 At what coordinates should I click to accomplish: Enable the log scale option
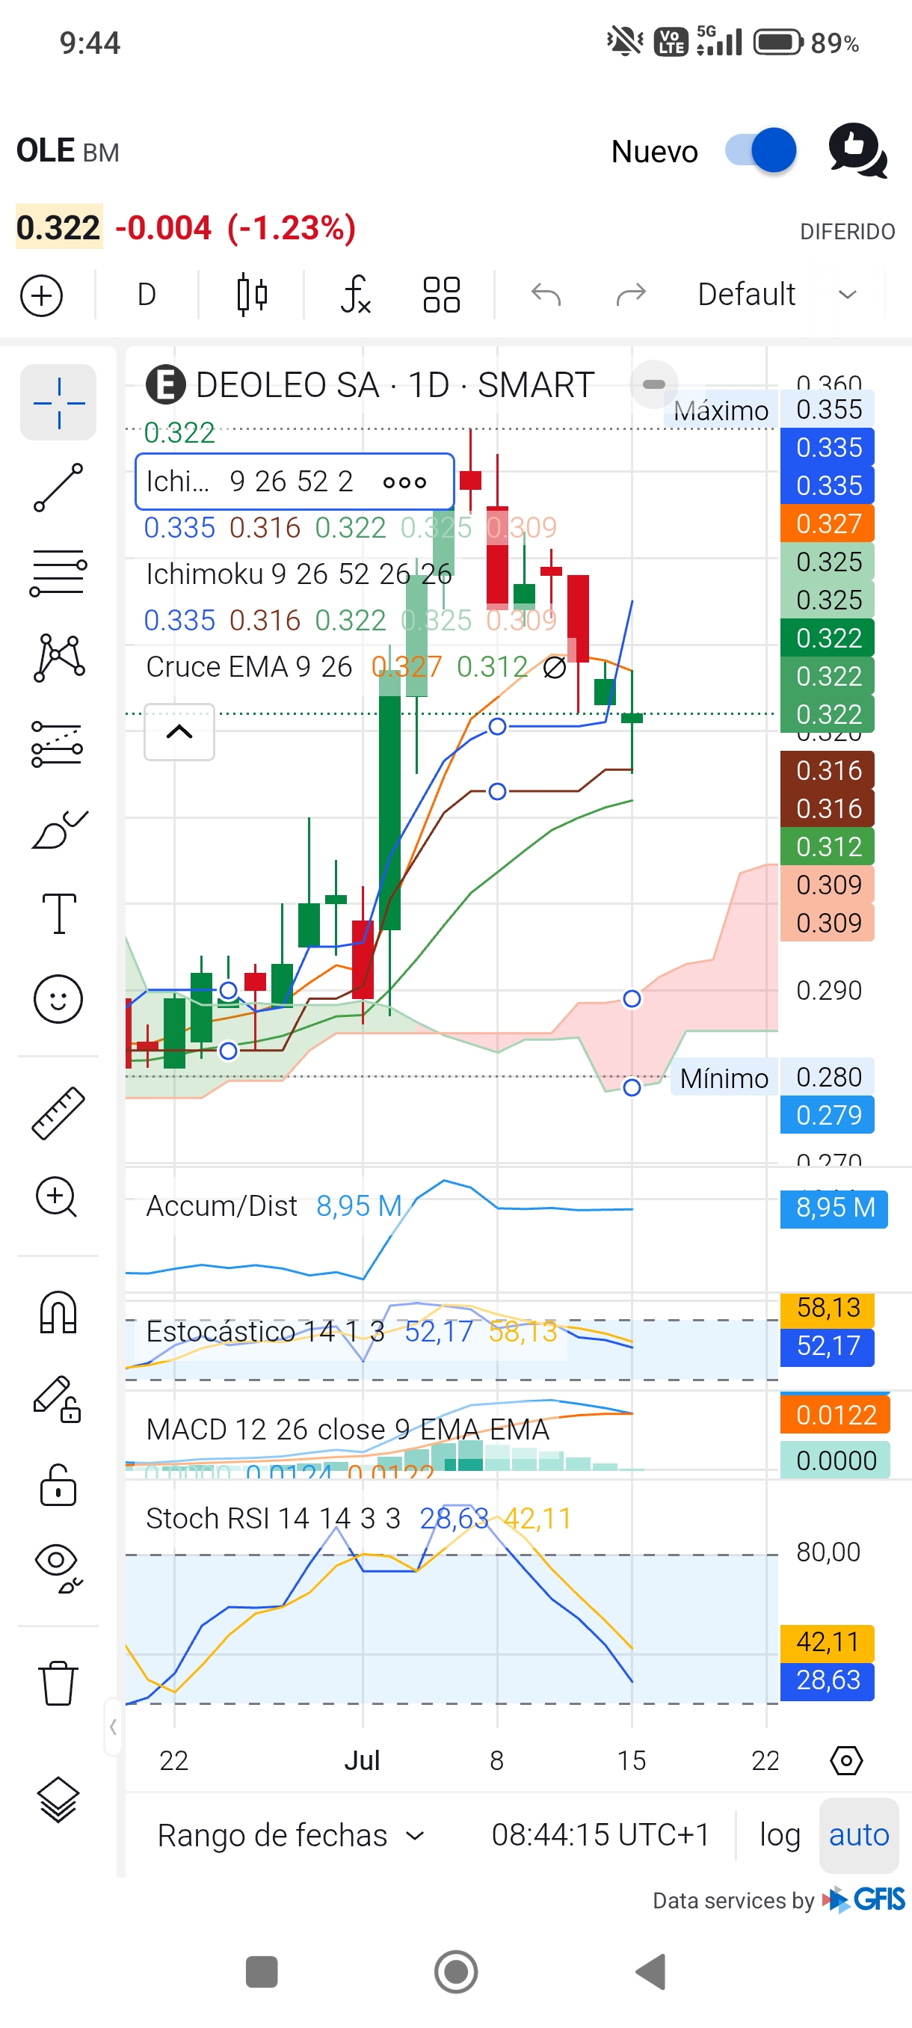(x=779, y=1835)
